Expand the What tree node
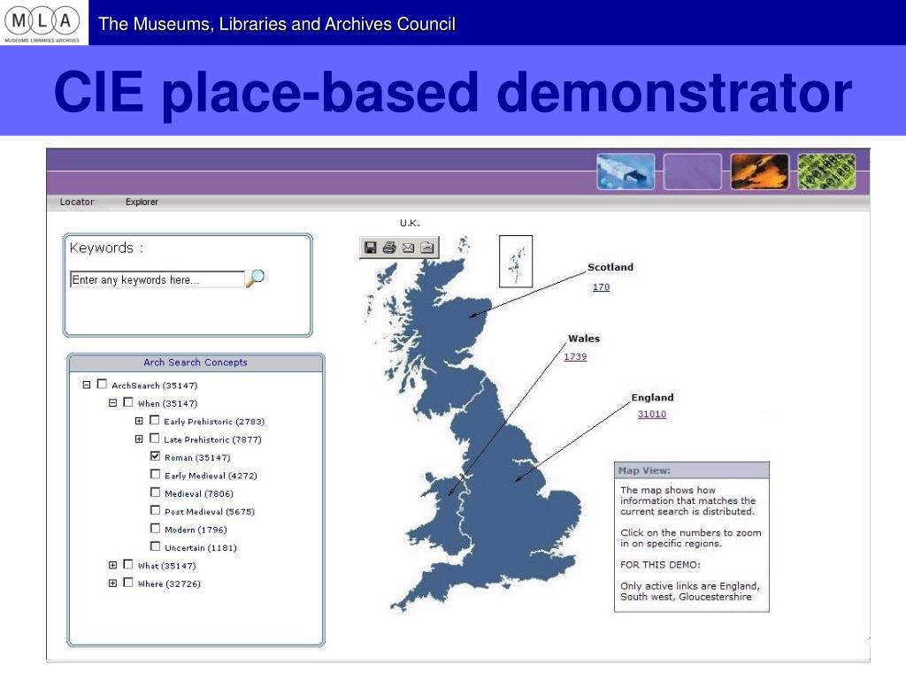The width and height of the screenshot is (906, 679). pos(112,565)
